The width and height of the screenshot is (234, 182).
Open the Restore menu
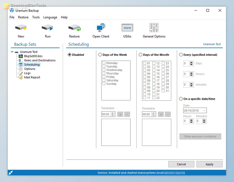[23, 17]
